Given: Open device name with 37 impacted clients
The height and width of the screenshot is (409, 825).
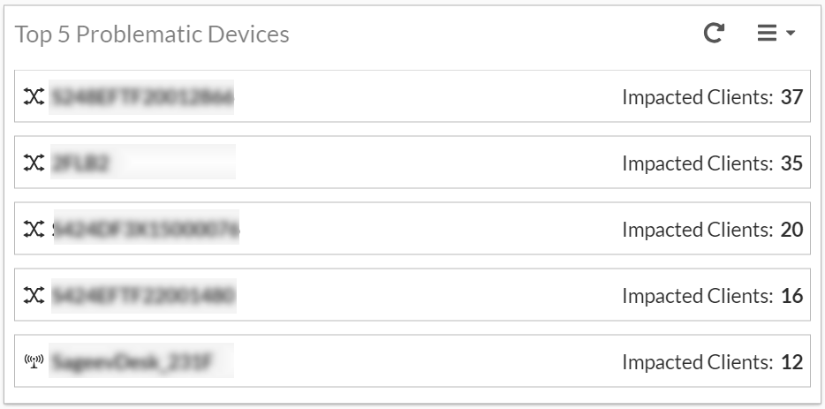Looking at the screenshot, I should point(141,97).
